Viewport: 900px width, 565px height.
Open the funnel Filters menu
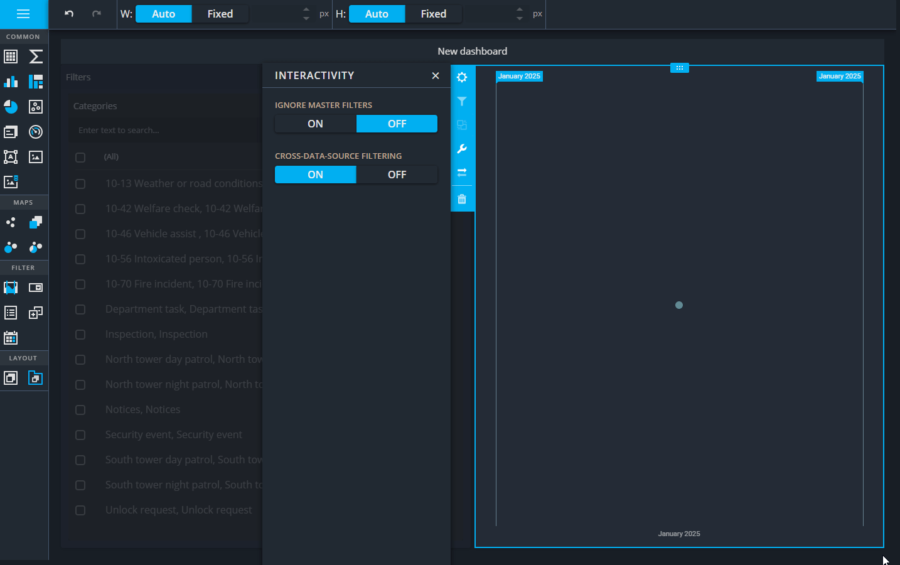coord(462,101)
